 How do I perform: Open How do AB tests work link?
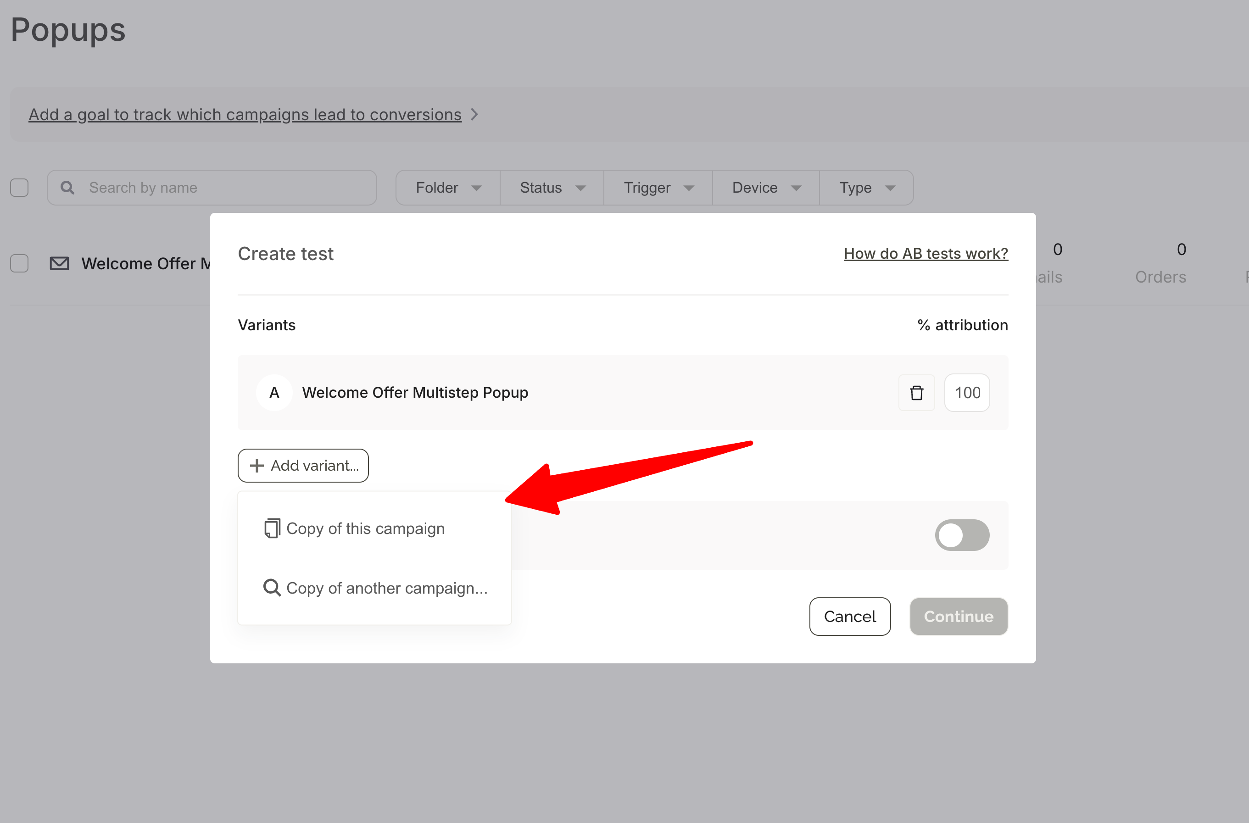click(x=925, y=254)
